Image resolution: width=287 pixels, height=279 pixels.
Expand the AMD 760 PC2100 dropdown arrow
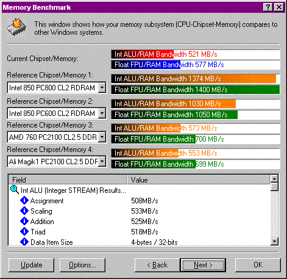102,137
